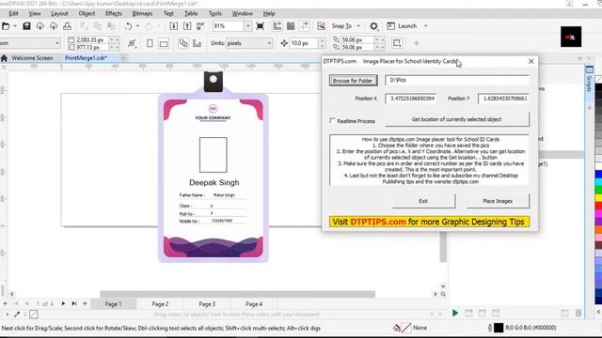The width and height of the screenshot is (602, 338).
Task: Click the Open folder icon in toolbar
Action: tap(6, 26)
